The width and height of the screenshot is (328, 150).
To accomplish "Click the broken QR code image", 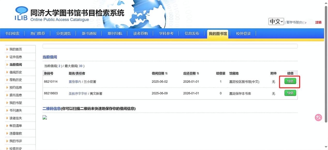I will [x=45, y=117].
